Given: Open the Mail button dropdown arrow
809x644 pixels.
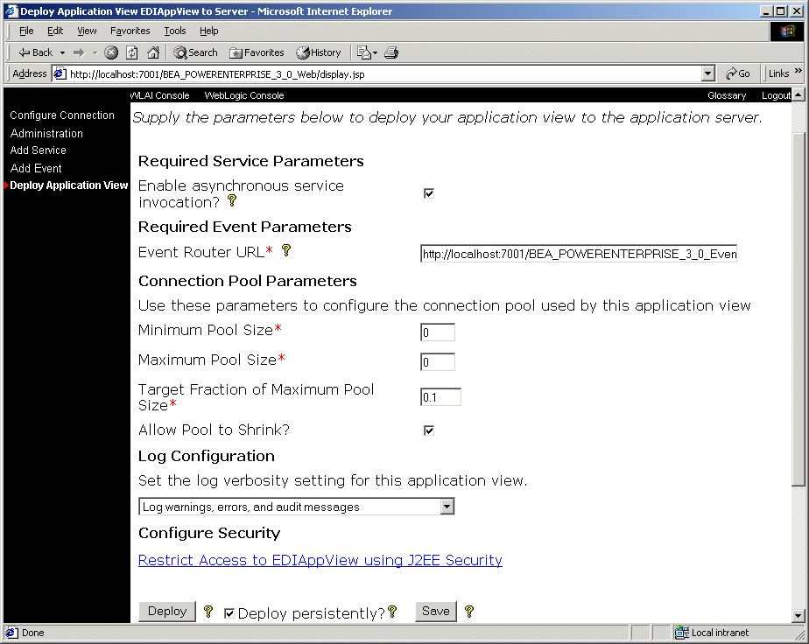Looking at the screenshot, I should (x=375, y=52).
